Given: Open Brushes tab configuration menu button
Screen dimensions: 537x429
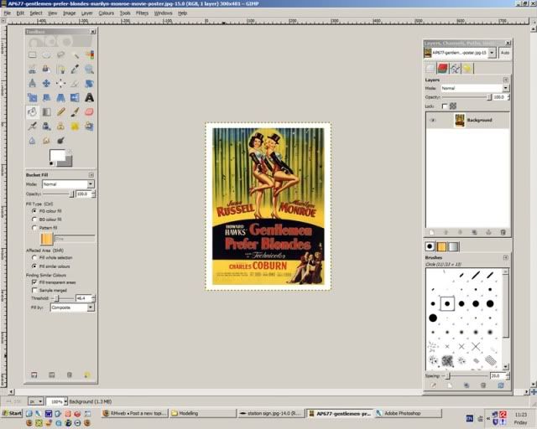Looking at the screenshot, I should [x=505, y=257].
